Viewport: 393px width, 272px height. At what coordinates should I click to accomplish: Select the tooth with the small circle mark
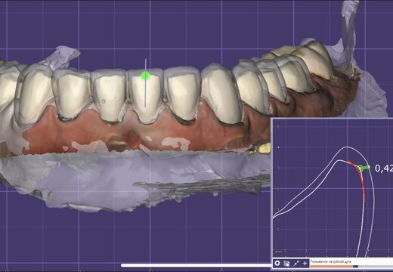click(109, 96)
